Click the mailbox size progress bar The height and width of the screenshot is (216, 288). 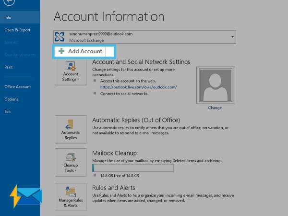(x=133, y=168)
